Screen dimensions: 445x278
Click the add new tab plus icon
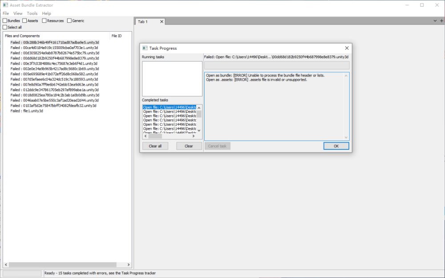pos(436,21)
